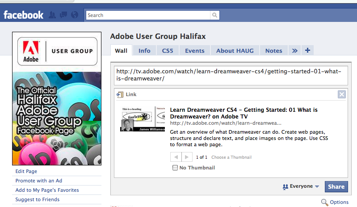This screenshot has width=357, height=207.
Task: Expand more tabs with double arrow
Action: [294, 51]
